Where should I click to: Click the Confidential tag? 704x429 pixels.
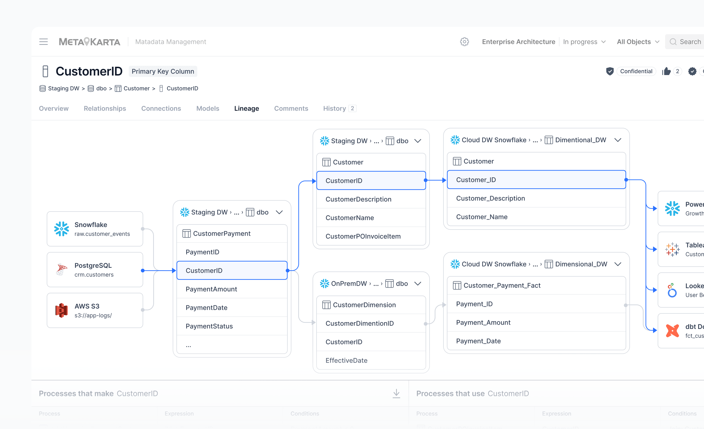tap(636, 71)
